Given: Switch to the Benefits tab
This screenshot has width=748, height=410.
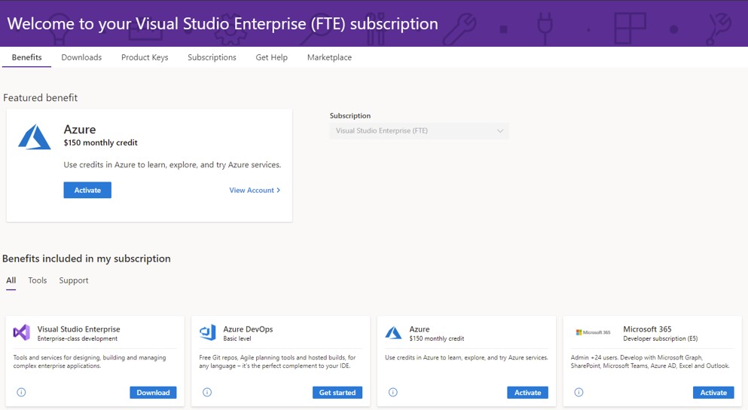Looking at the screenshot, I should [26, 57].
